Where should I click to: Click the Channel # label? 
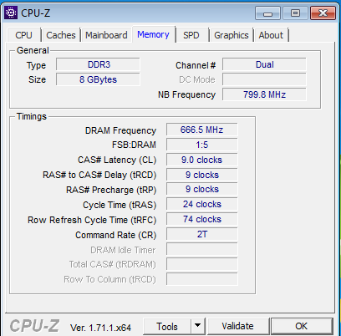[196, 65]
